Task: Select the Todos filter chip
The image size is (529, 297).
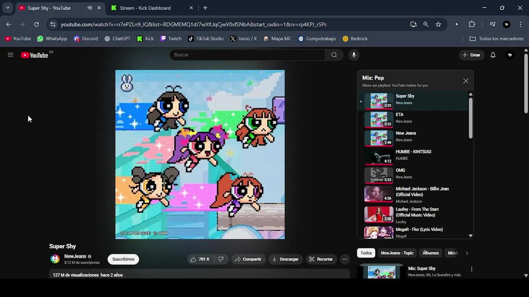Action: [x=366, y=253]
